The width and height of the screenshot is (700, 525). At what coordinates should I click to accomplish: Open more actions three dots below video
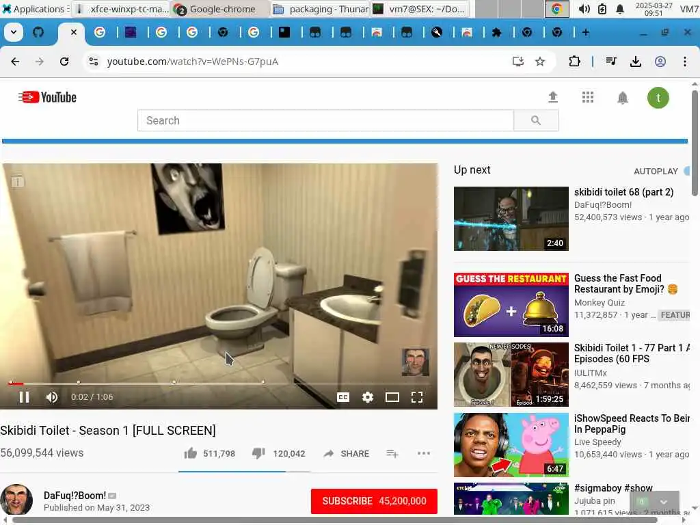tap(424, 454)
